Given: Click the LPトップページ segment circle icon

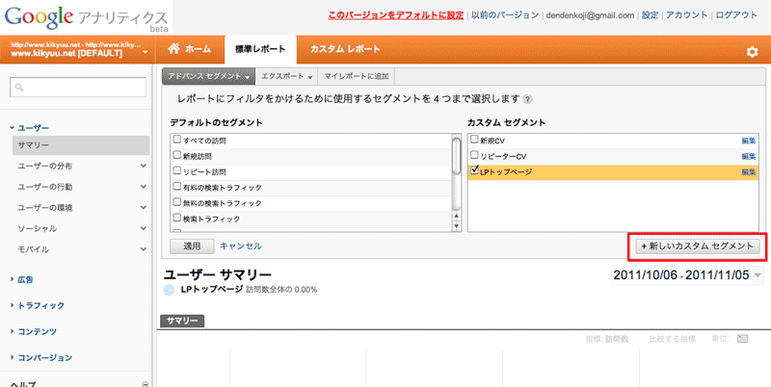Looking at the screenshot, I should [x=170, y=290].
